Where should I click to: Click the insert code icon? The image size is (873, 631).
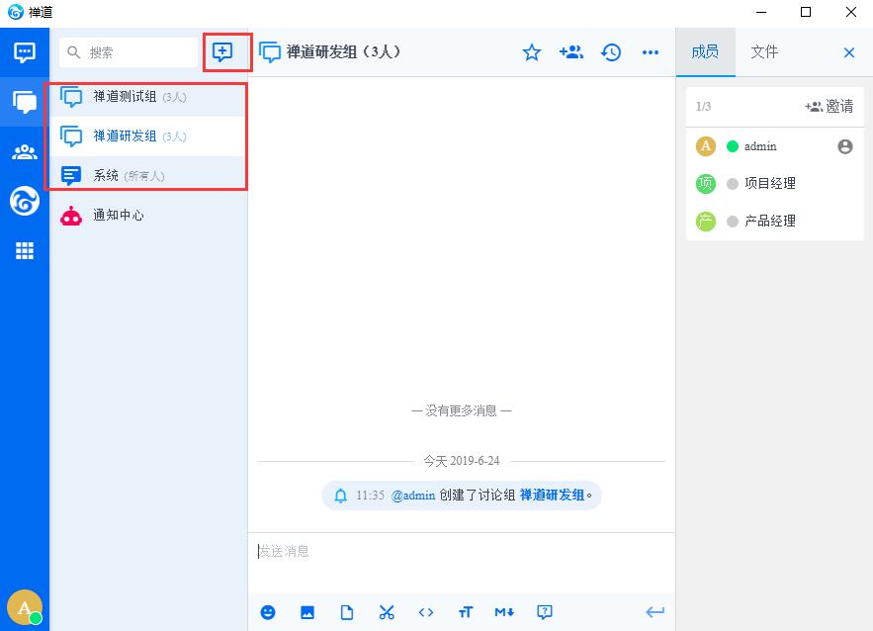426,612
